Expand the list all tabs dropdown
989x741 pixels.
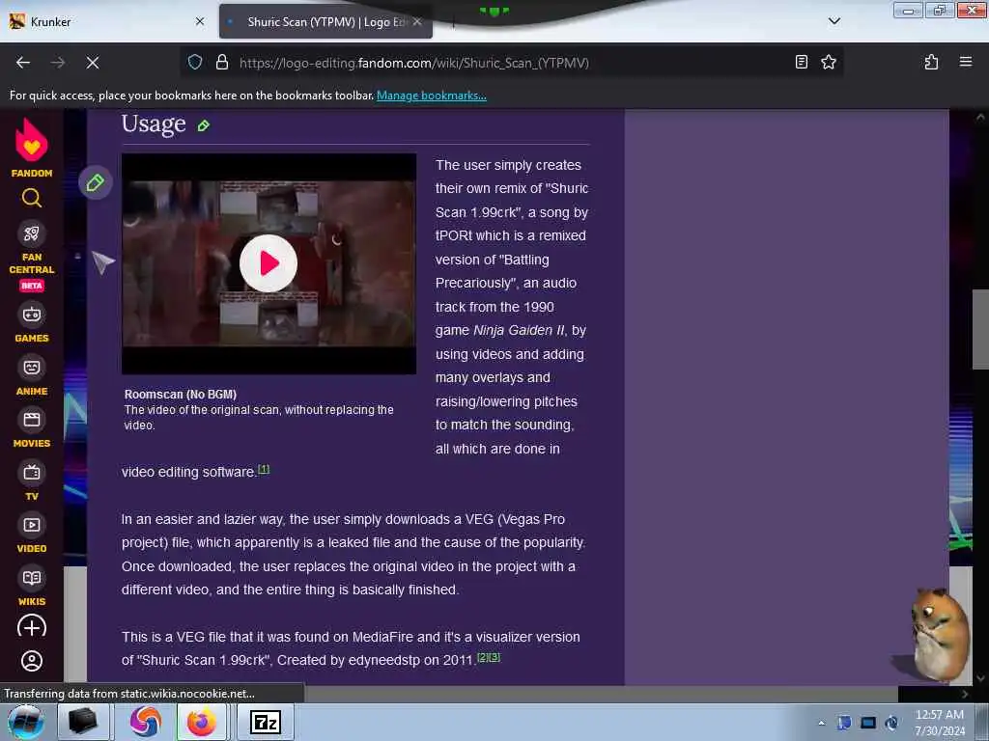point(834,21)
